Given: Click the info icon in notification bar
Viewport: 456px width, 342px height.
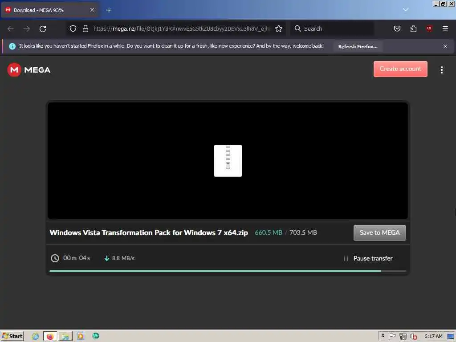Looking at the screenshot, I should click(12, 46).
